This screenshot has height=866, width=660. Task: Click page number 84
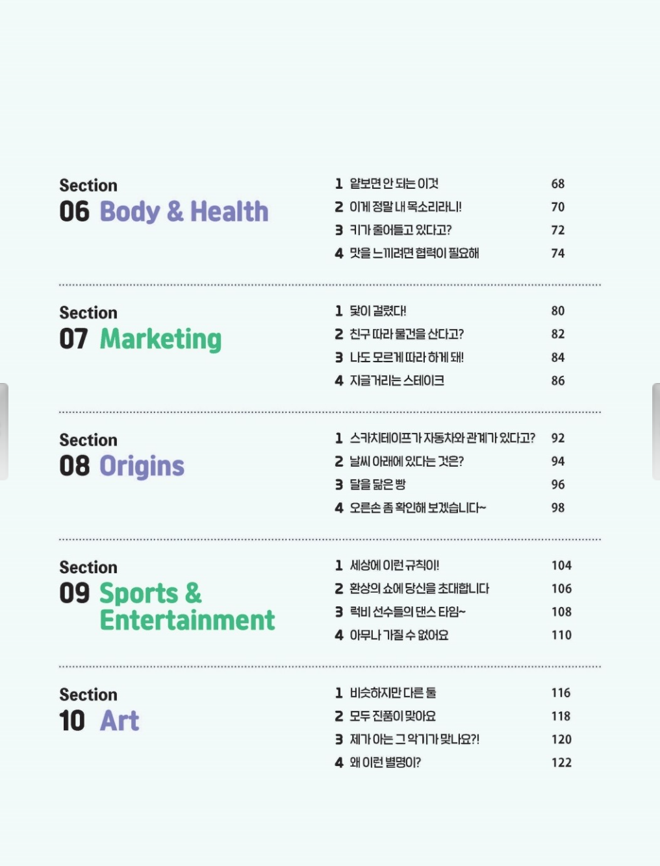pyautogui.click(x=558, y=357)
